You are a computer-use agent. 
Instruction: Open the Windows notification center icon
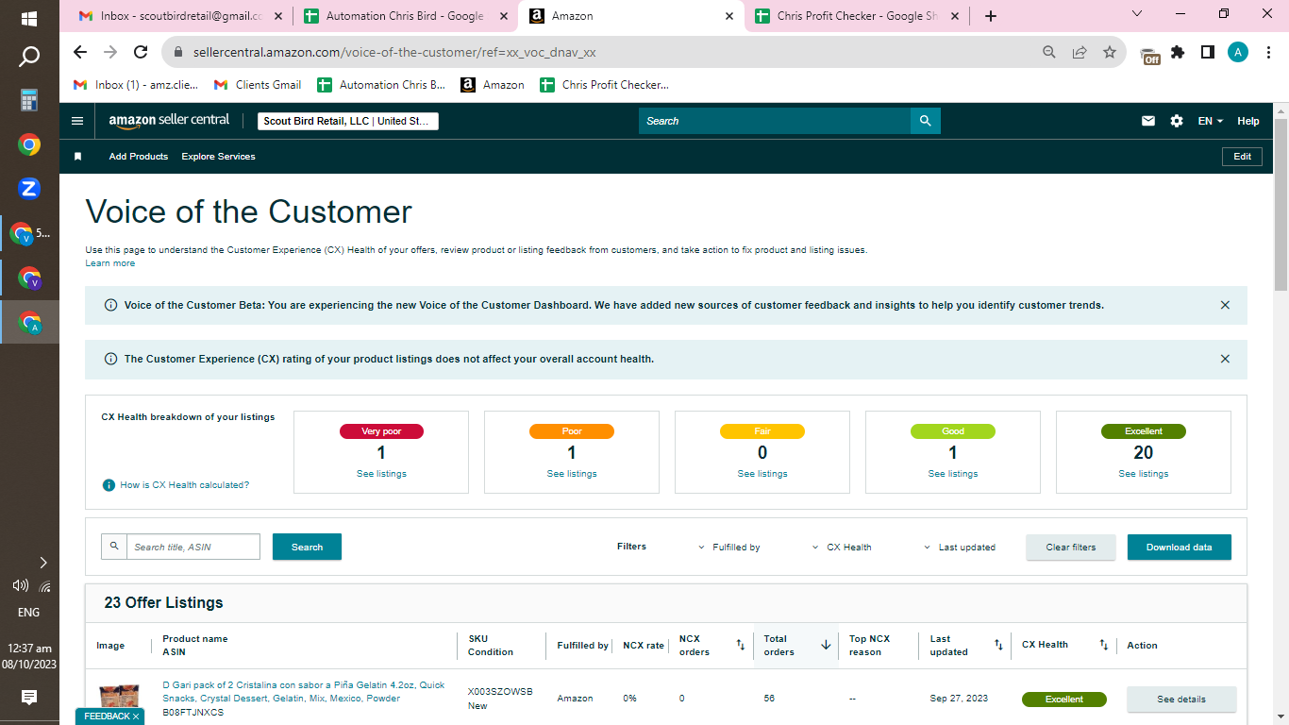(29, 698)
